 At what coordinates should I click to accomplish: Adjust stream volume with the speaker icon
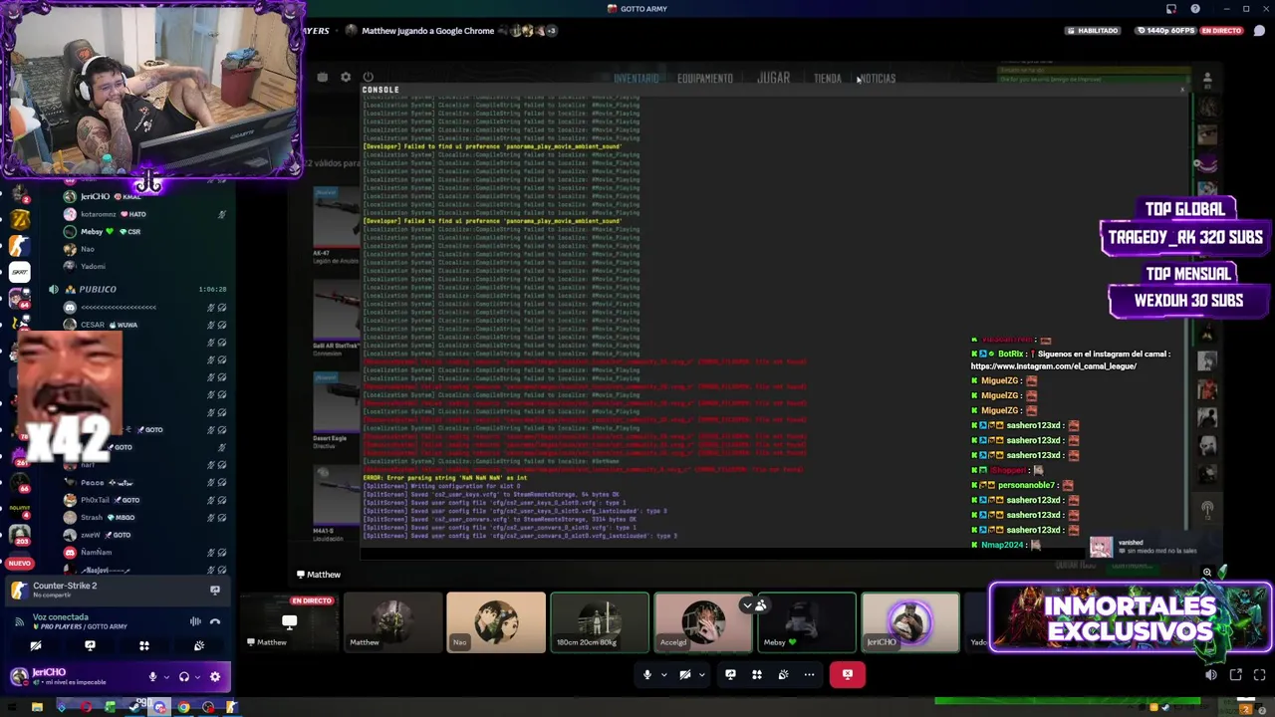[1210, 674]
